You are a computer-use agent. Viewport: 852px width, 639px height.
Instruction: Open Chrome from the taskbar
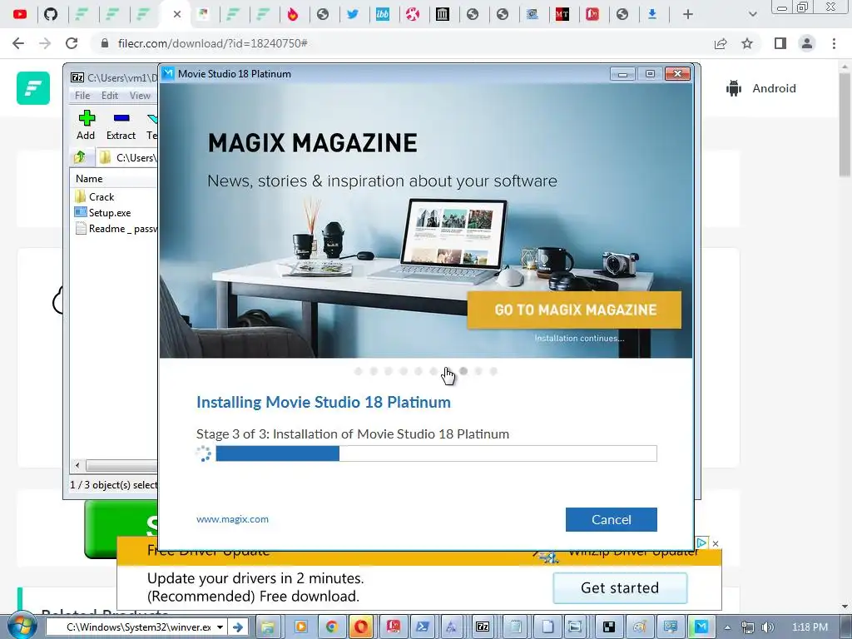pyautogui.click(x=331, y=627)
